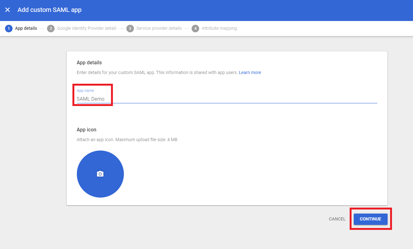Screen dimensions: 413x249
Task: Open the "Service provider details" step
Action: [x=159, y=28]
